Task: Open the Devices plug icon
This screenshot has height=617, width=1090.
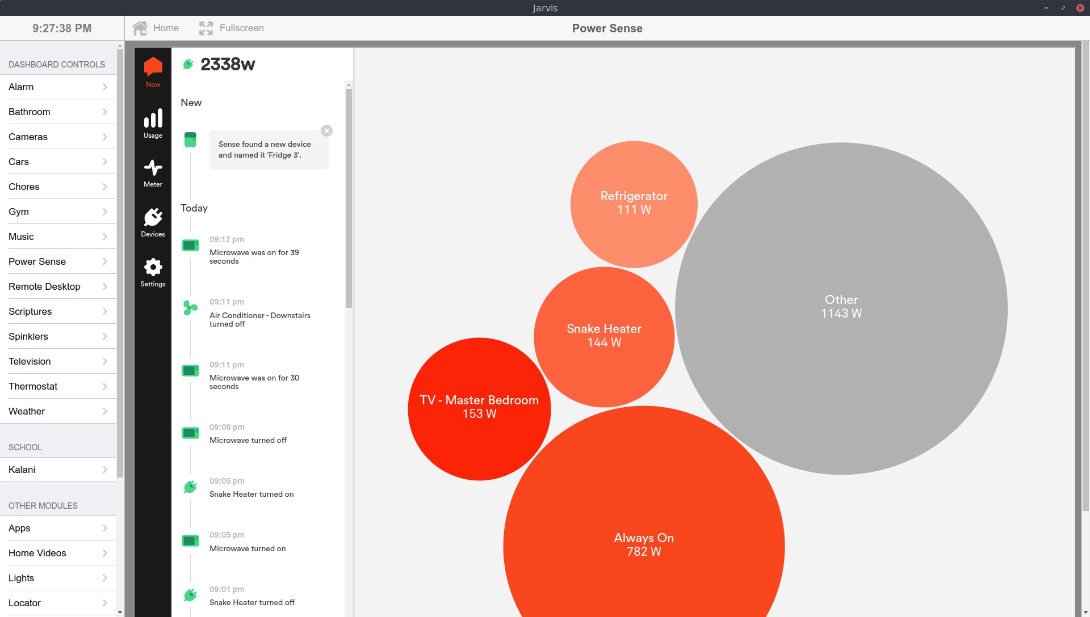Action: pos(153,218)
